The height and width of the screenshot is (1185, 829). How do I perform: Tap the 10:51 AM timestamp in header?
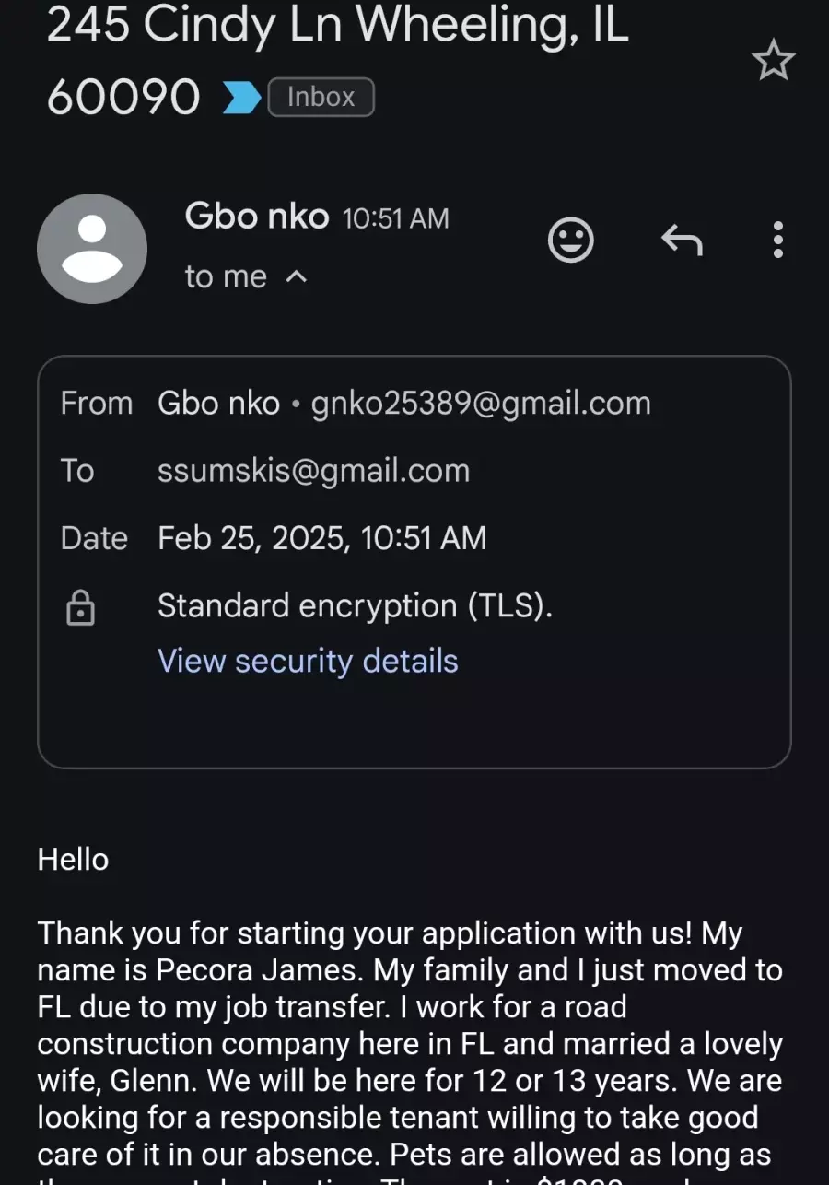coord(396,219)
